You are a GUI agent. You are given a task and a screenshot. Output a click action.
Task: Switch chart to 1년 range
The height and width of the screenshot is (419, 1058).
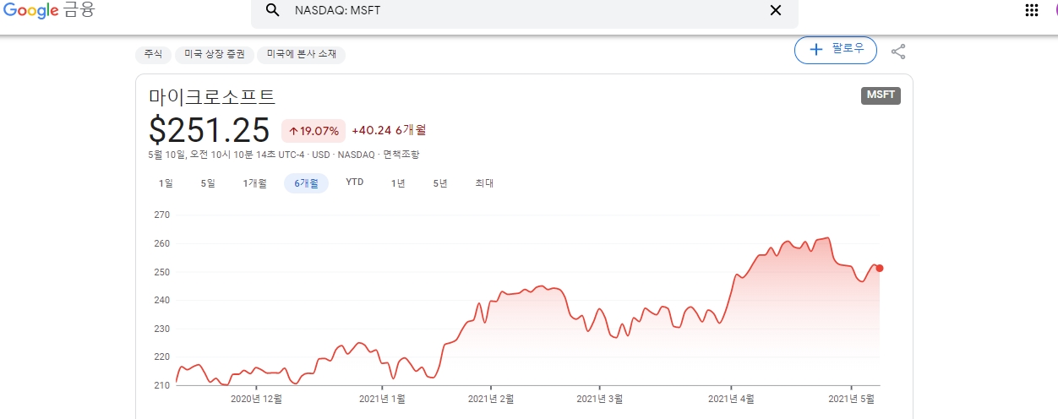pyautogui.click(x=398, y=183)
